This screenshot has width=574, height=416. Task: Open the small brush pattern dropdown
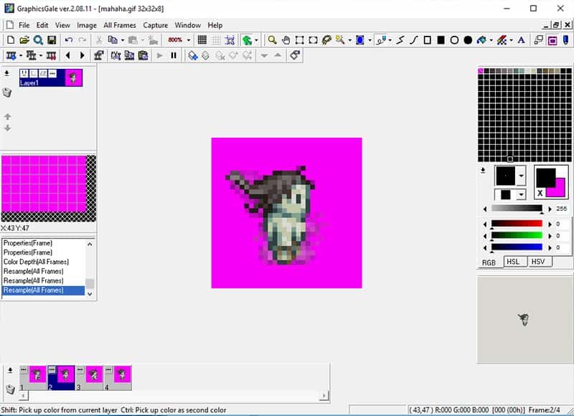[521, 194]
